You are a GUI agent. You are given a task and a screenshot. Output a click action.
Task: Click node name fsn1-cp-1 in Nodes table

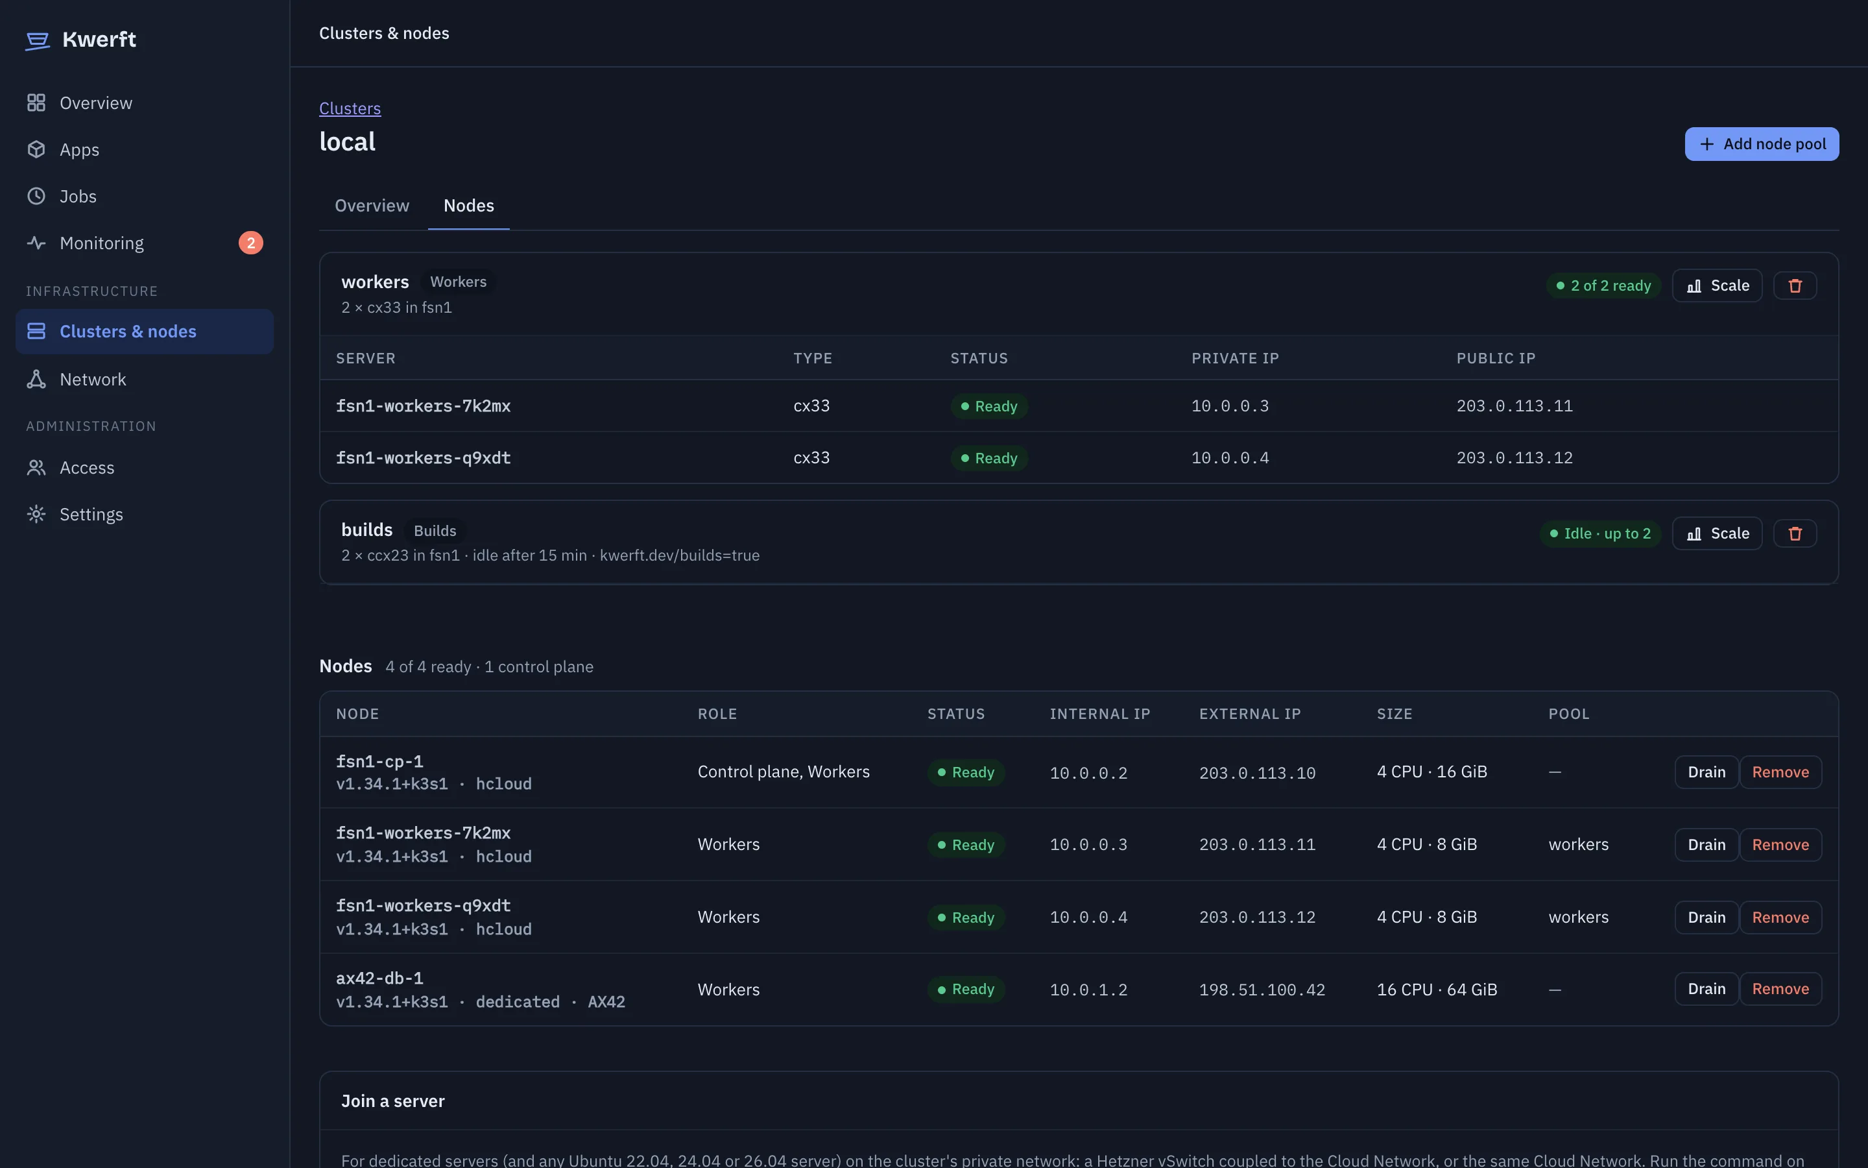tap(379, 762)
